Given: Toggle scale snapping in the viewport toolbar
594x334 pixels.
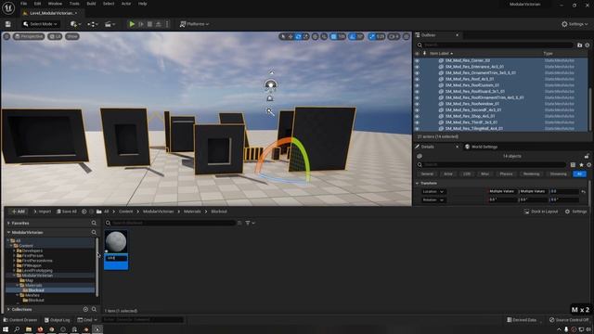Looking at the screenshot, I should click(372, 36).
